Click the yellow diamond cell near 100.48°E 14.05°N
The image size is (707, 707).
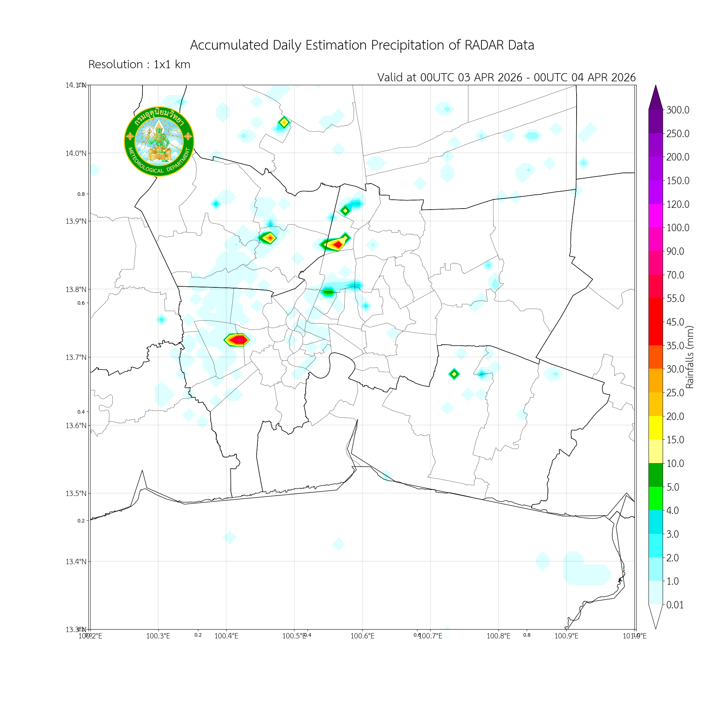(284, 123)
